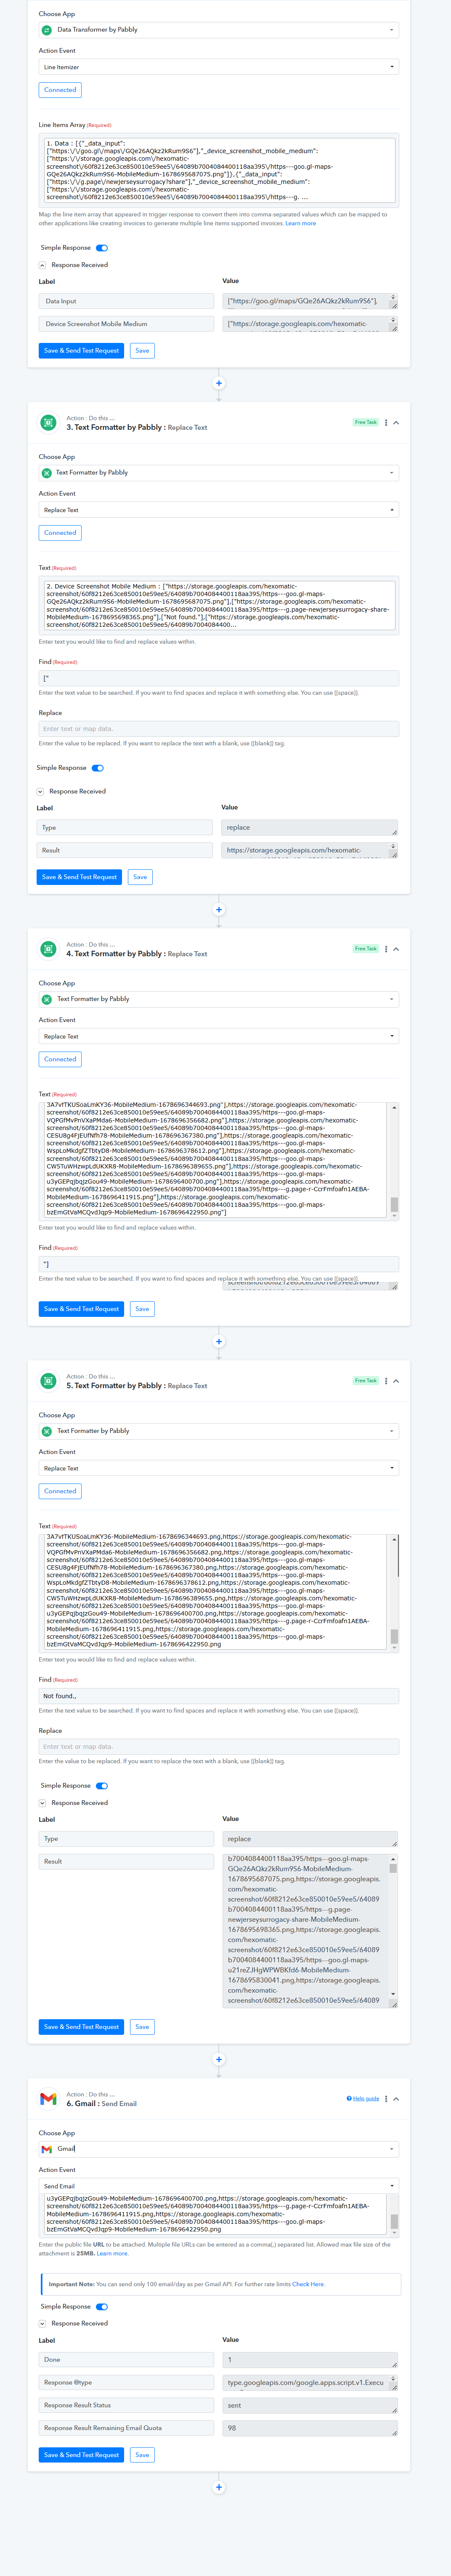Collapse step 3 with its chevron
The image size is (451, 2576).
click(x=396, y=423)
